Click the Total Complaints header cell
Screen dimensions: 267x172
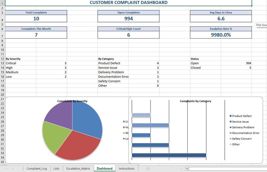coord(36,12)
